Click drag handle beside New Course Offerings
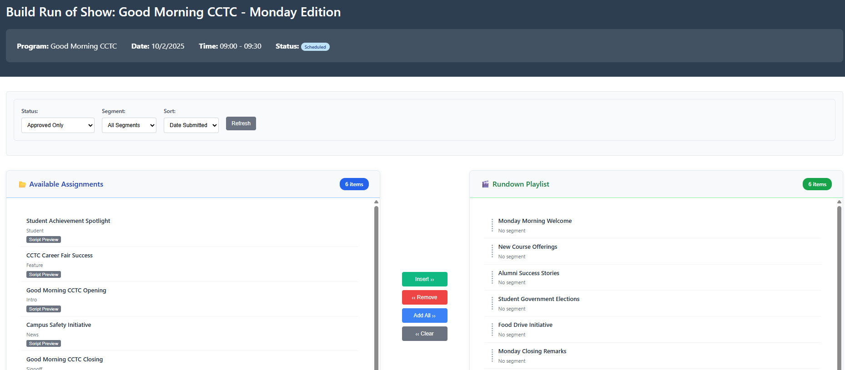The image size is (845, 370). click(492, 251)
